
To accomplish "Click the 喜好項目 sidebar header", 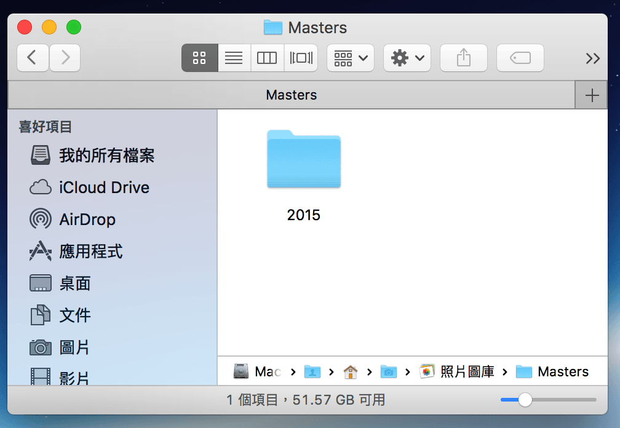I will click(x=46, y=127).
